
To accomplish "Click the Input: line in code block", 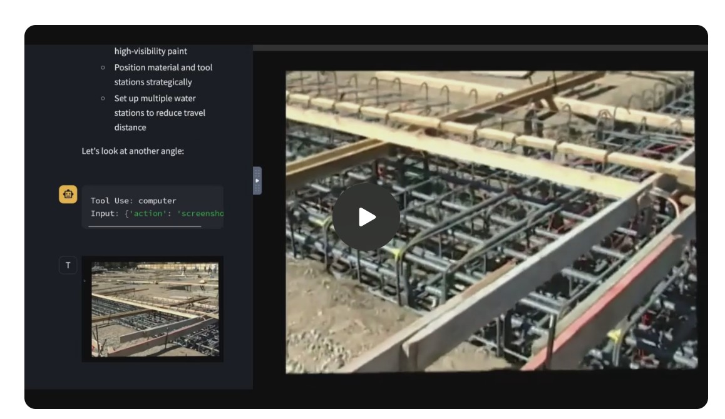I will click(104, 213).
